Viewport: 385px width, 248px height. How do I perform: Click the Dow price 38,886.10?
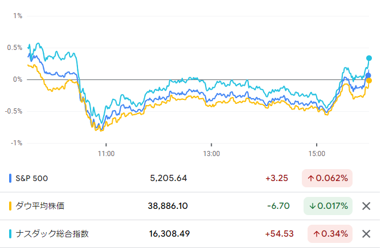[166, 206]
